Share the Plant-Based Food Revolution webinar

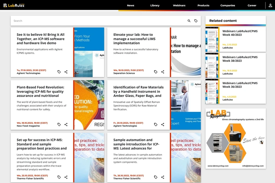click(66, 124)
